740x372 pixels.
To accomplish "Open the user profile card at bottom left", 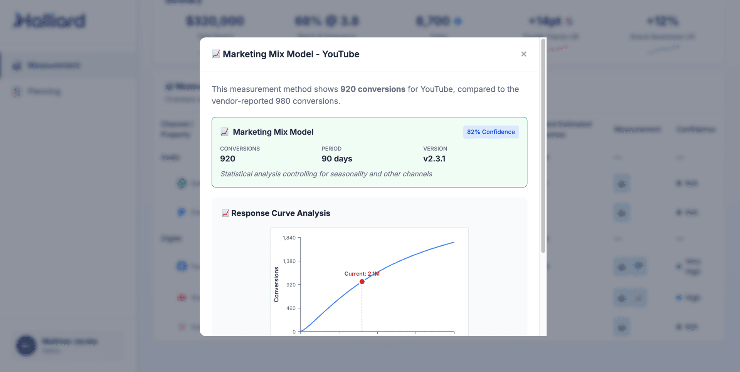I will click(69, 345).
